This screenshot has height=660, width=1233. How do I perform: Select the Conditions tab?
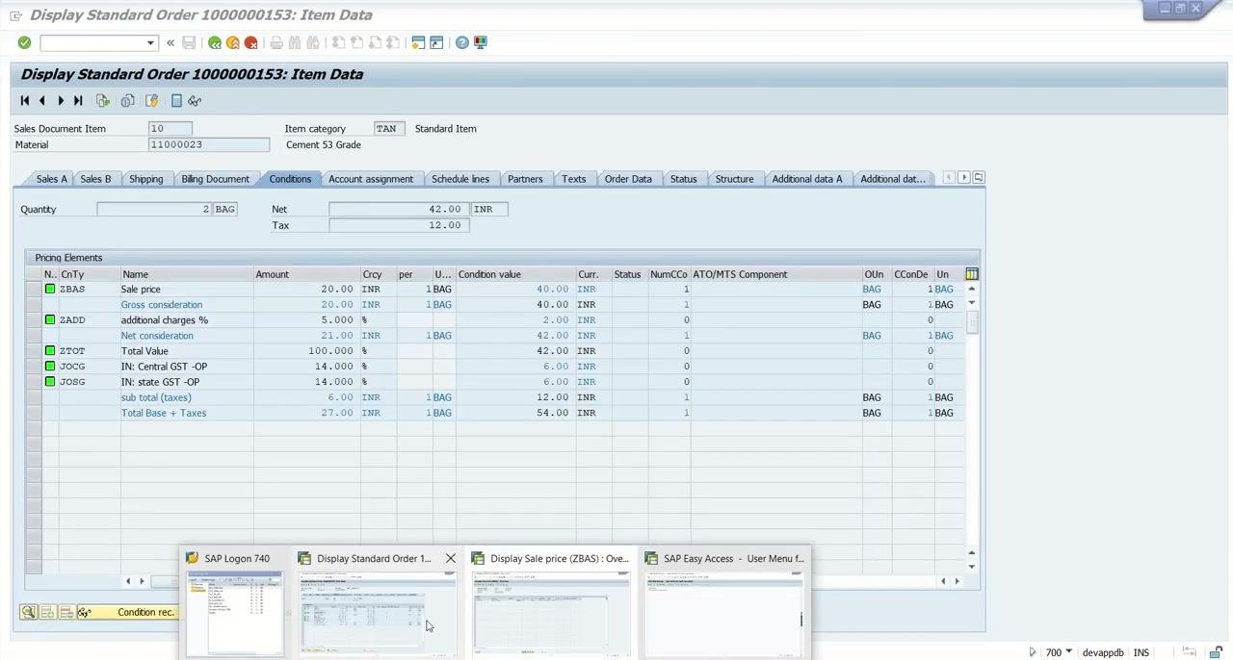coord(290,179)
